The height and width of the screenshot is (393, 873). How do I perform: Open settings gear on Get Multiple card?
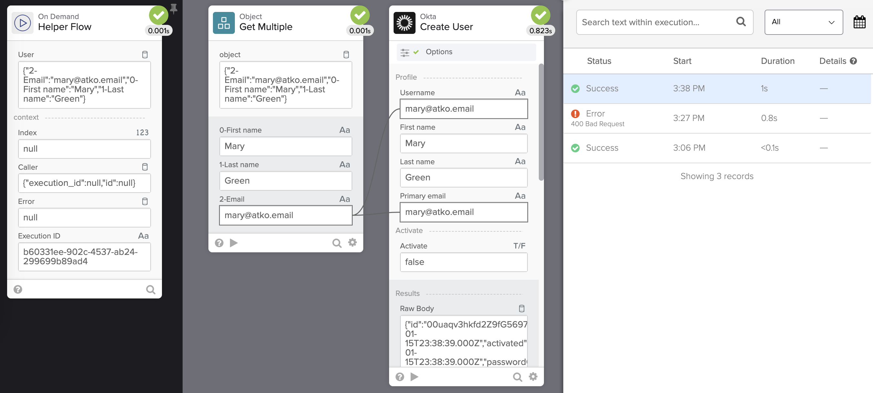click(x=352, y=242)
